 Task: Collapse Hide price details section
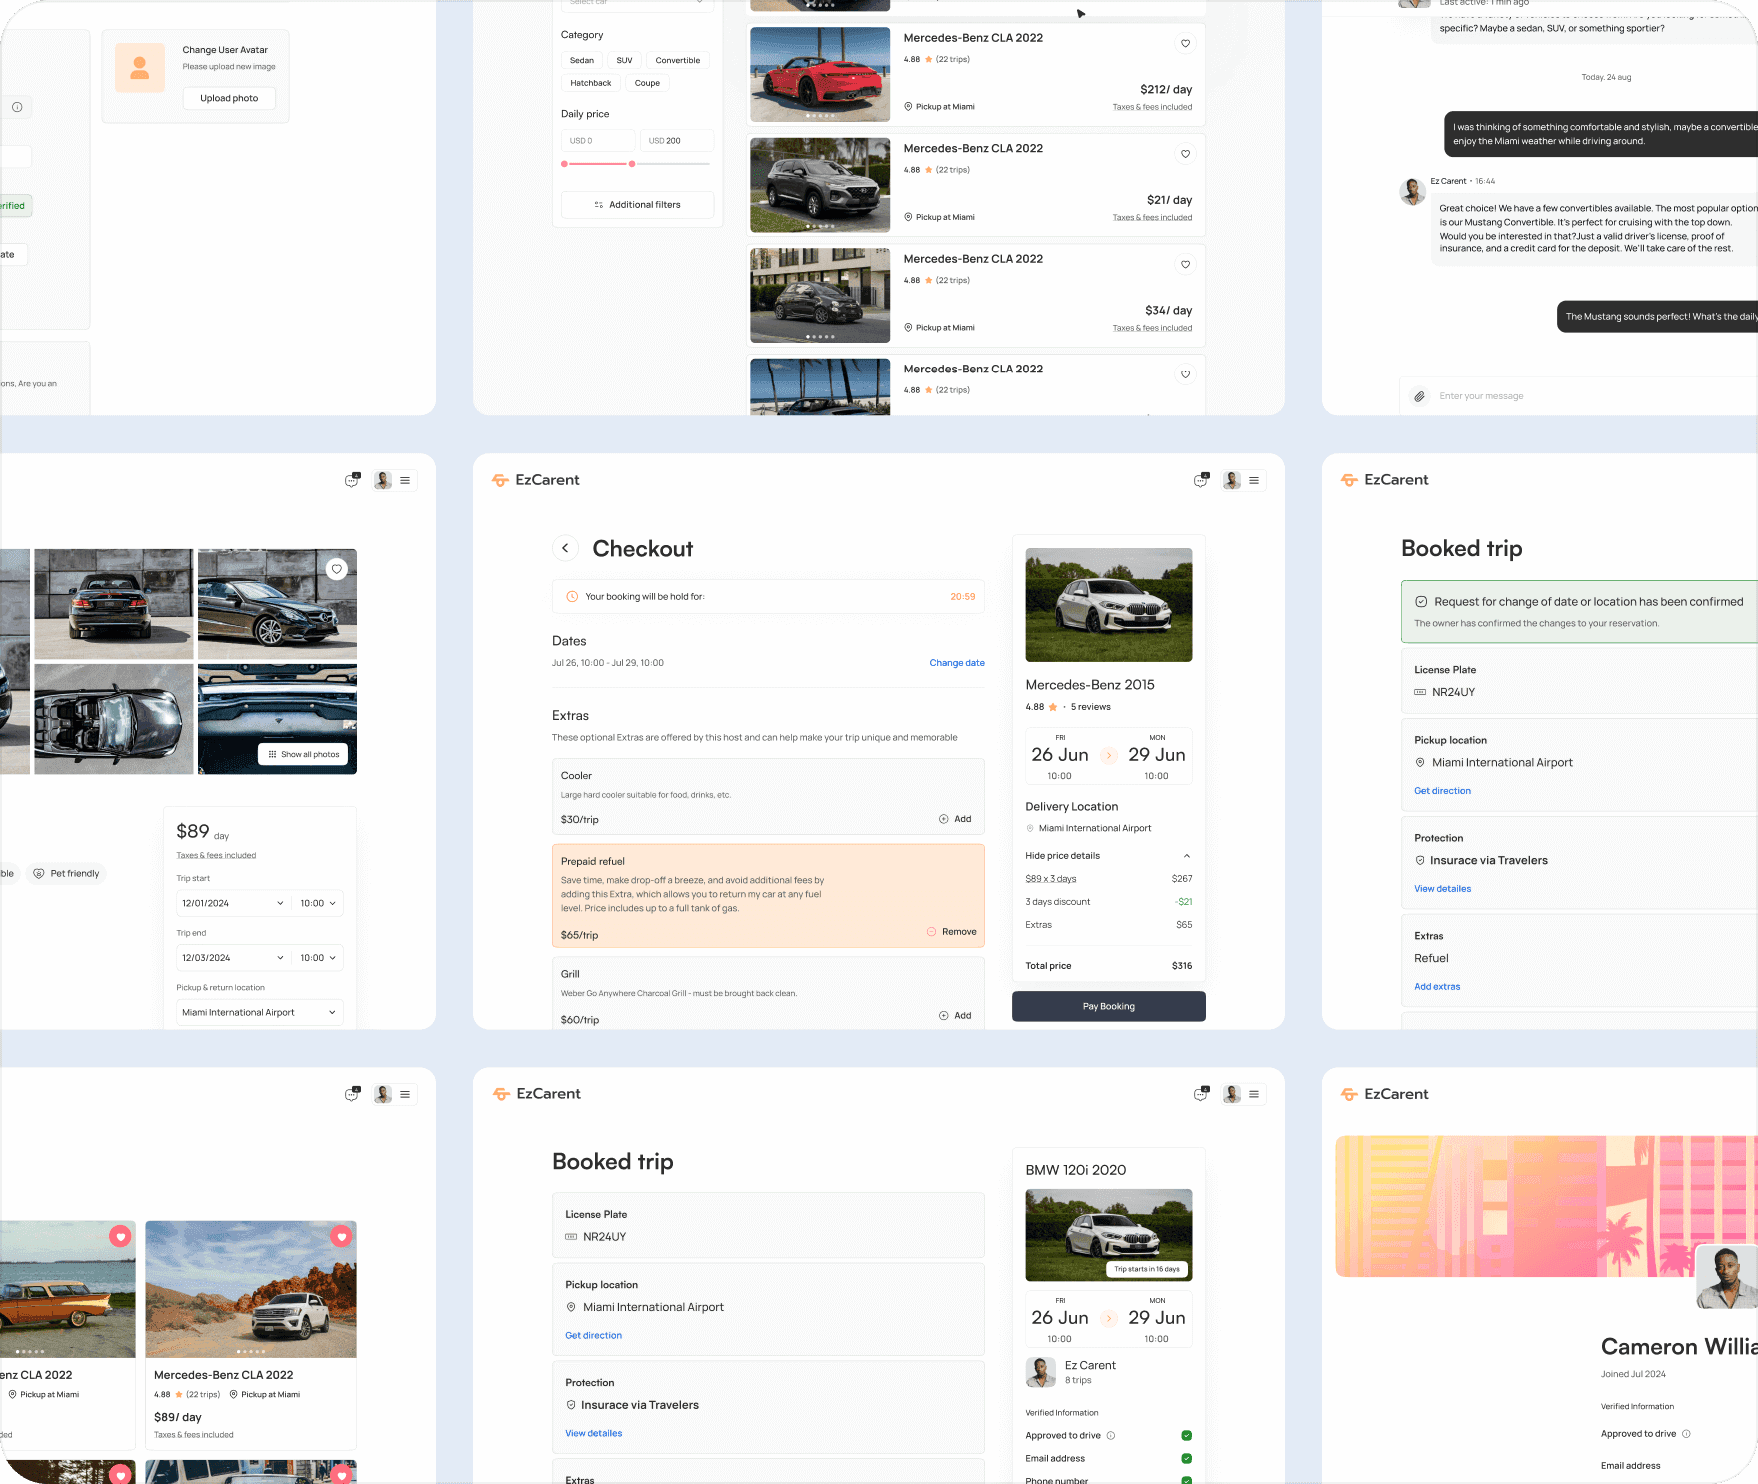click(1109, 856)
